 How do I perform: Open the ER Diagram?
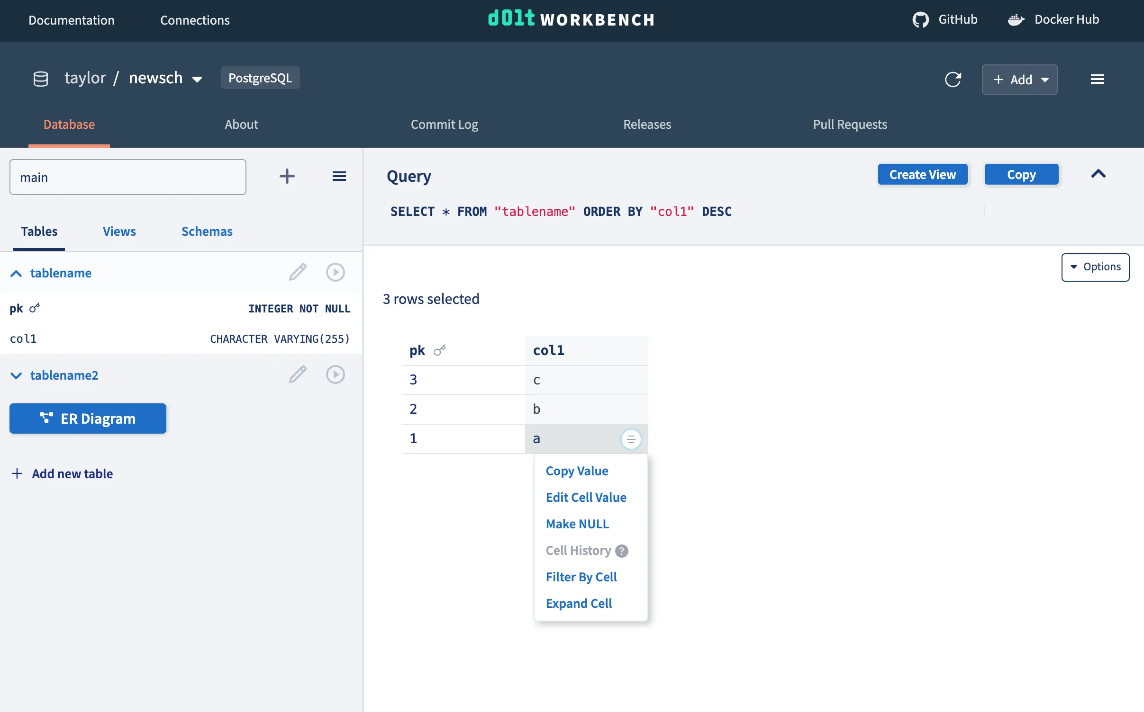click(x=88, y=418)
